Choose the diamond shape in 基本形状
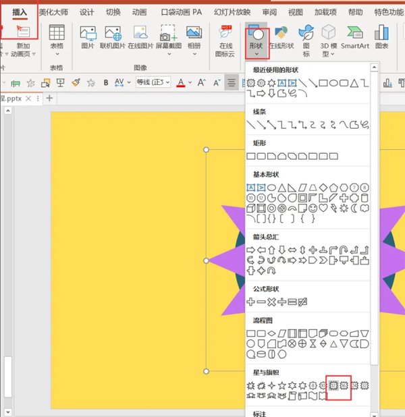 323,188
